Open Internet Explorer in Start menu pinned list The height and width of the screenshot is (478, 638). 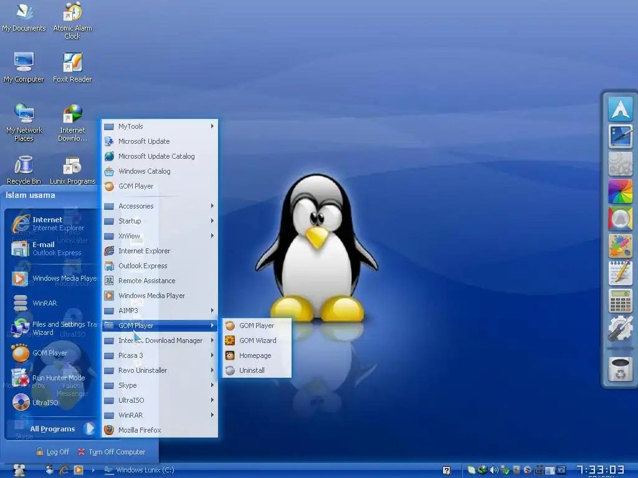pyautogui.click(x=53, y=223)
